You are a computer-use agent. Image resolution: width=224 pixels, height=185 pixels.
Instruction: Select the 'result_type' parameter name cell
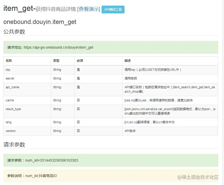point(27,111)
